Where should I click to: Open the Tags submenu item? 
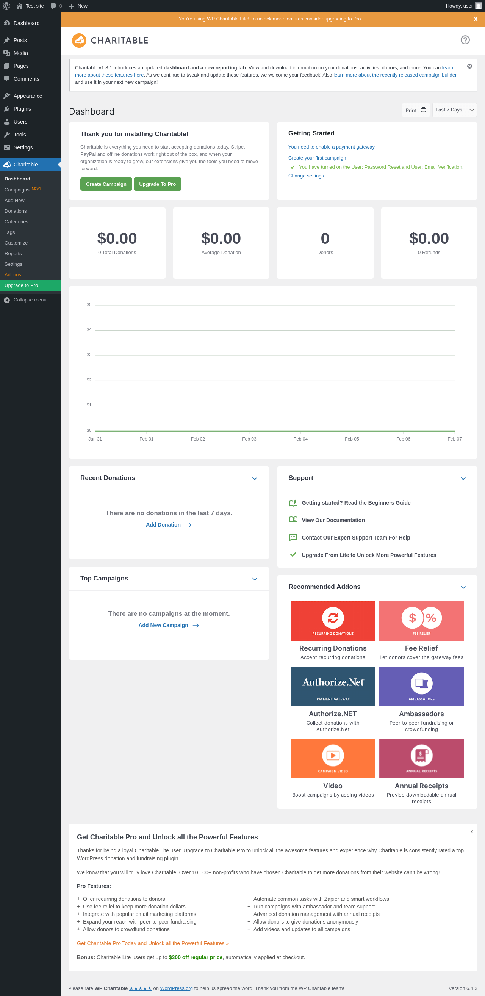click(30, 232)
